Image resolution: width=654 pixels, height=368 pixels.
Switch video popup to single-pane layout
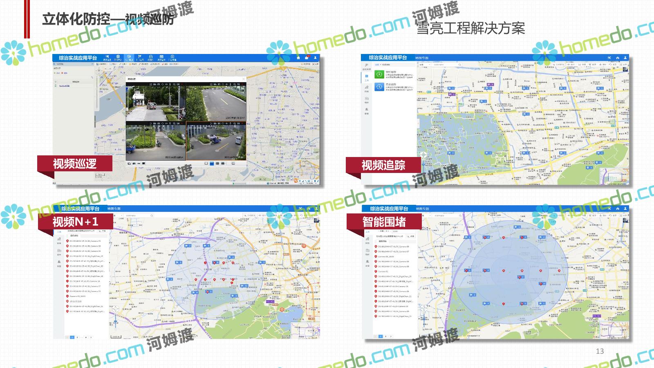coord(206,164)
